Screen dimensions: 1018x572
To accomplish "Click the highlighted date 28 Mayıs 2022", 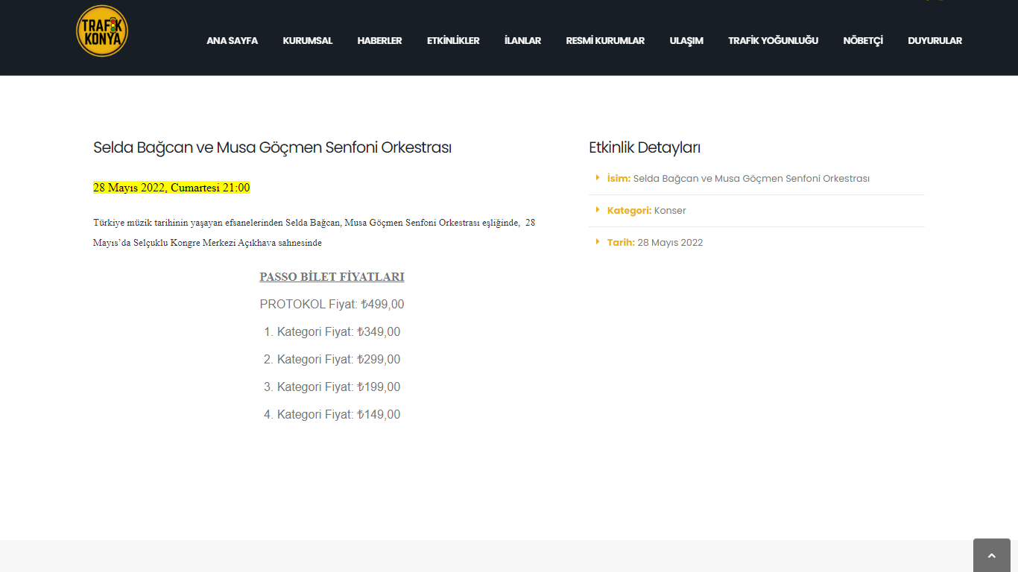I will (x=171, y=188).
